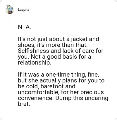Screen dimensions: 117x120
Task: Click the word "relationship."
Action: (35, 63)
